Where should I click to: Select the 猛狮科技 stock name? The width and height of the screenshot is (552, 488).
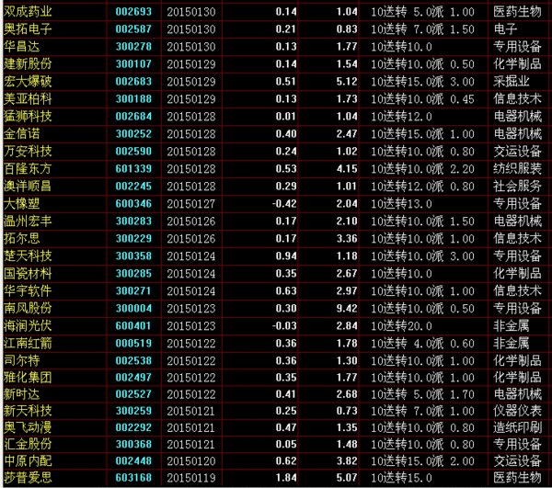point(29,116)
